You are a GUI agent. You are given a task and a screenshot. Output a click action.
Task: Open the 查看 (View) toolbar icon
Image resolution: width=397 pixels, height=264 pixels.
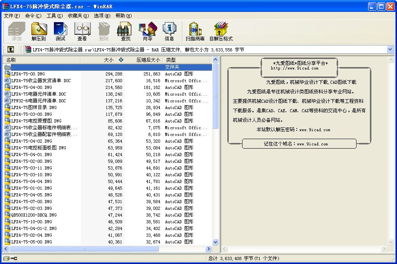click(82, 31)
